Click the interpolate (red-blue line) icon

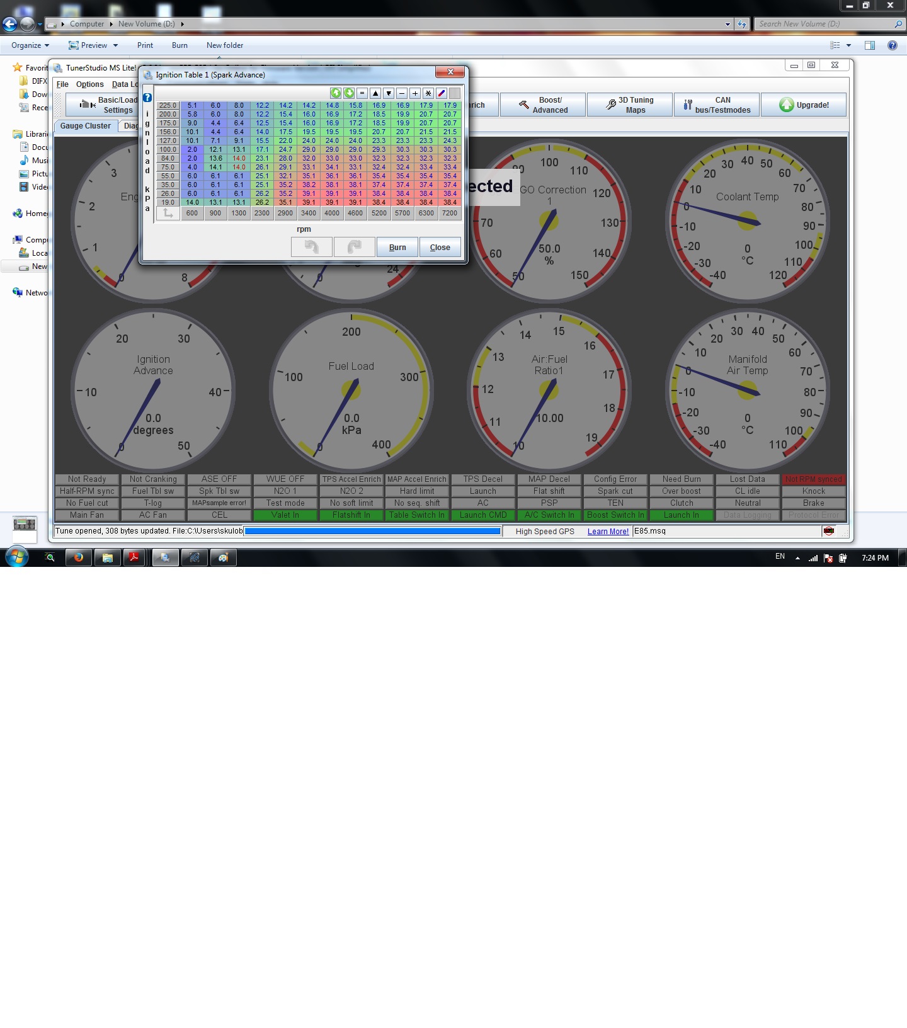click(x=442, y=93)
